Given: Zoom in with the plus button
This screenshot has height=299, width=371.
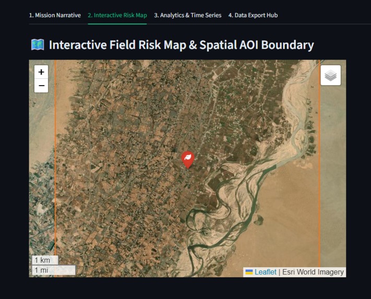Looking at the screenshot, I should click(41, 72).
